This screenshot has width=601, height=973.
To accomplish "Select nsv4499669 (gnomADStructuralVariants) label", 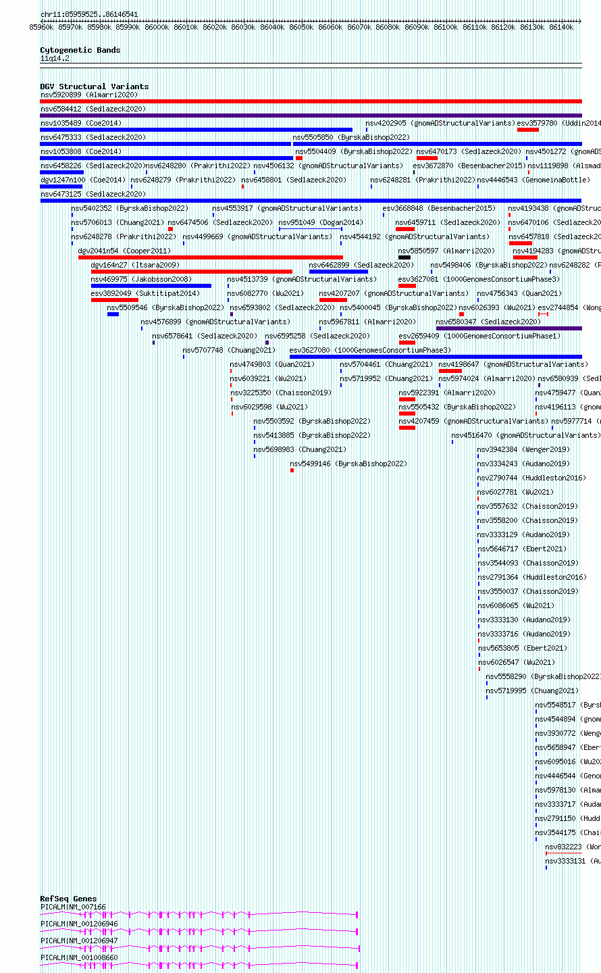I will click(x=257, y=236).
